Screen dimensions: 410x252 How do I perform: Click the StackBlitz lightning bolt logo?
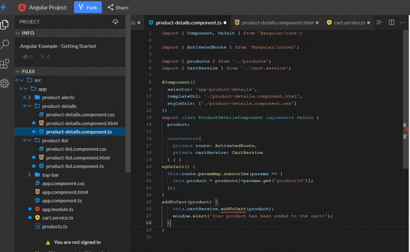(4, 7)
